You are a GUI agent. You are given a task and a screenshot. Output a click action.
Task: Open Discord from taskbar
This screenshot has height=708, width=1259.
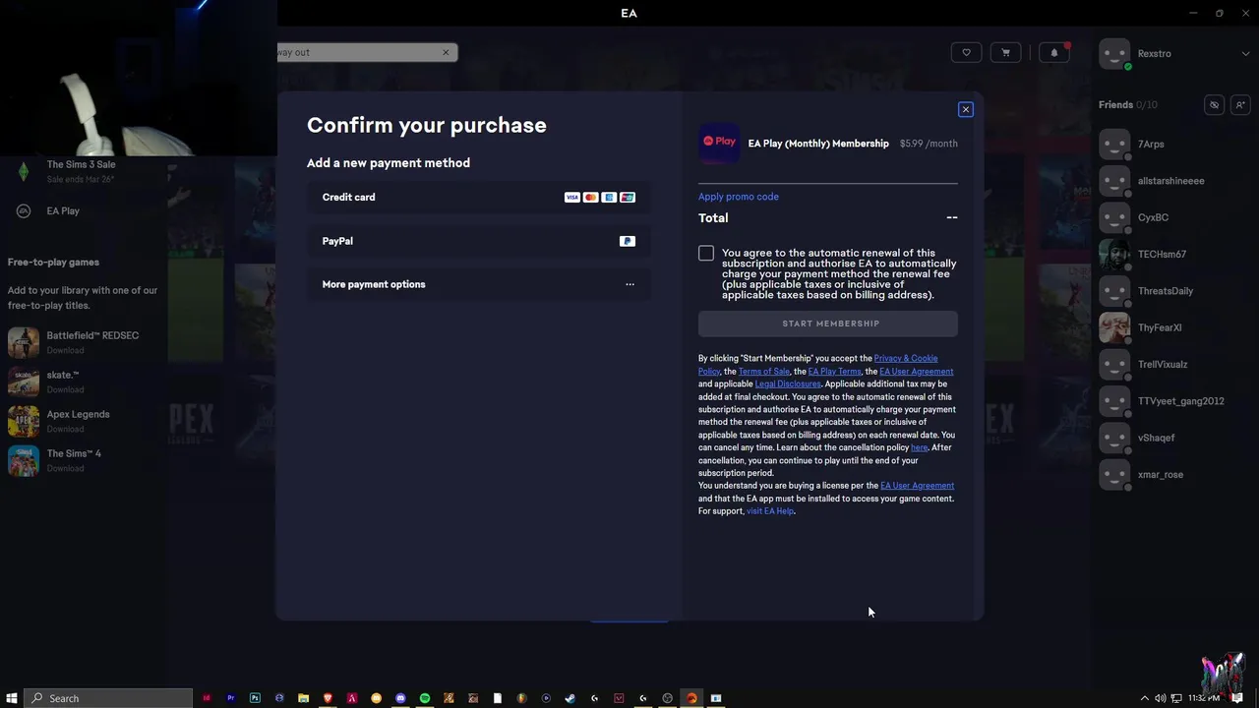(400, 698)
